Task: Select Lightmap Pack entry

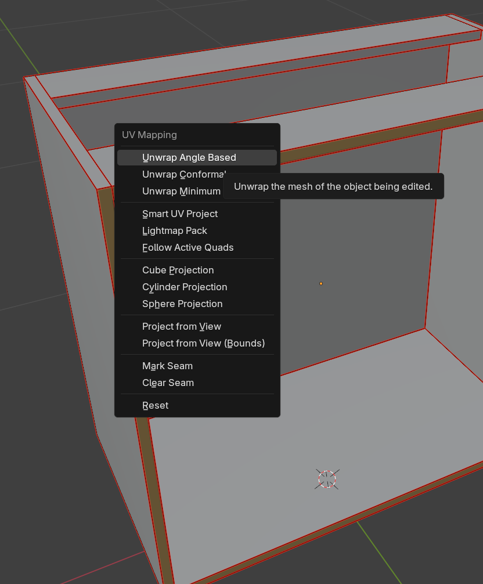Action: tap(197, 230)
